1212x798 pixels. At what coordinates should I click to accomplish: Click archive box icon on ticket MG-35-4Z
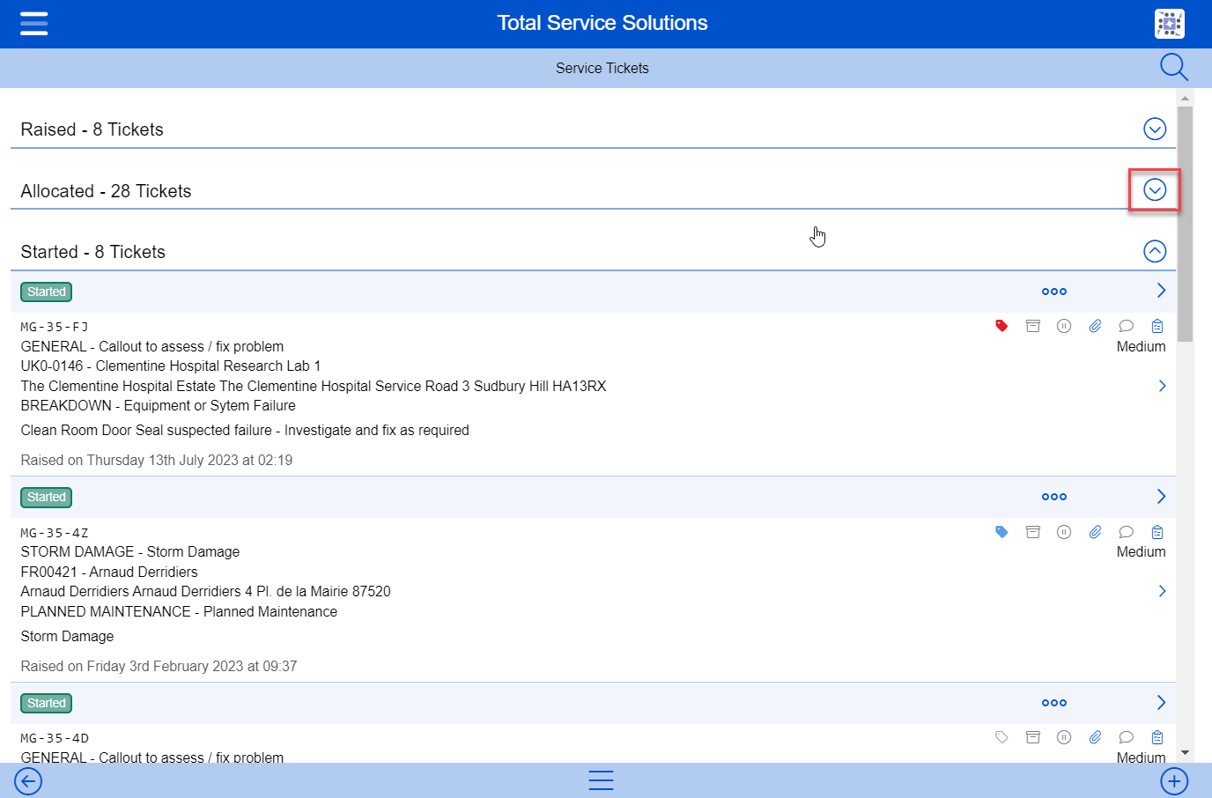1033,532
